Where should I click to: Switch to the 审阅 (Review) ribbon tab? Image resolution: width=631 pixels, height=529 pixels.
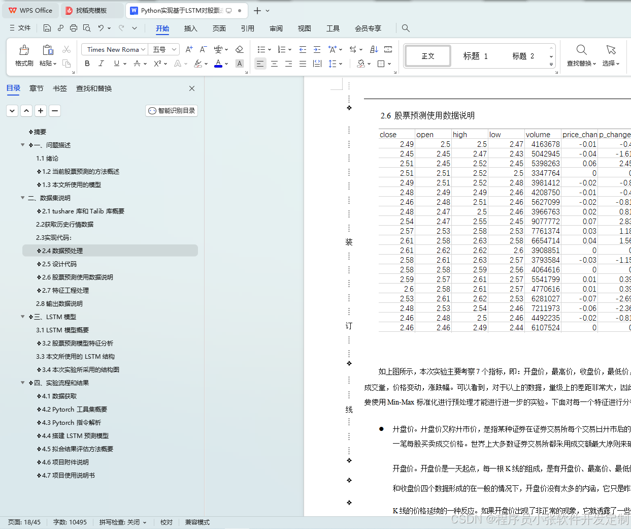coord(276,28)
